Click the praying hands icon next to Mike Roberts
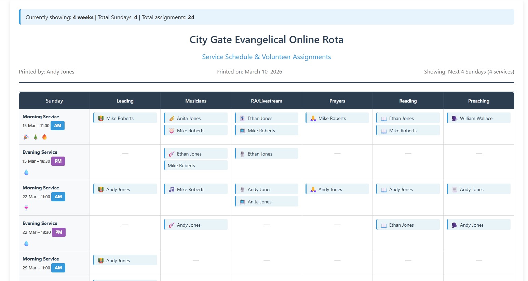This screenshot has width=528, height=281. click(313, 118)
